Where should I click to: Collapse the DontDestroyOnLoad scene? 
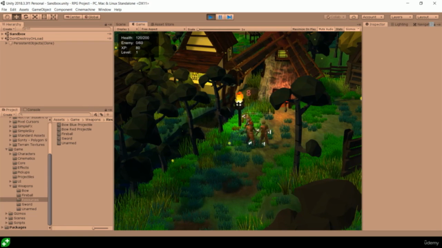[x=3, y=39]
